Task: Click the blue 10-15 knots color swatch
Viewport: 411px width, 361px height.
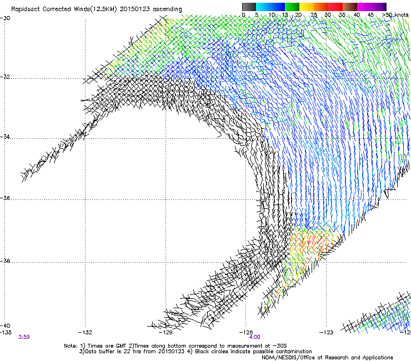Action: pos(278,7)
